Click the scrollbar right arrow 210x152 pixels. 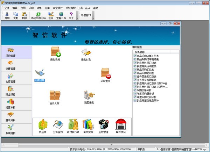[x=207, y=145]
